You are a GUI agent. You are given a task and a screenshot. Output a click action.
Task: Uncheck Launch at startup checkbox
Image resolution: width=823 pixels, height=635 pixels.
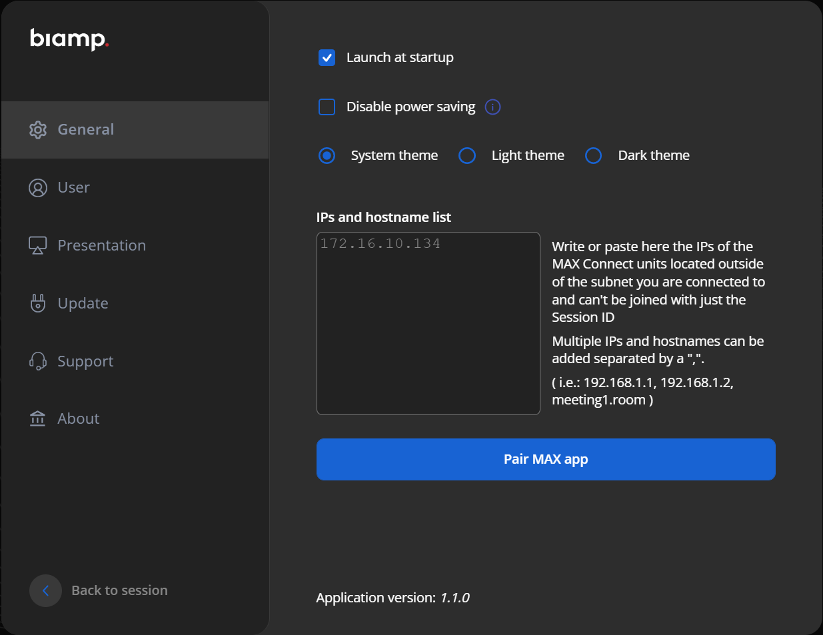[327, 58]
